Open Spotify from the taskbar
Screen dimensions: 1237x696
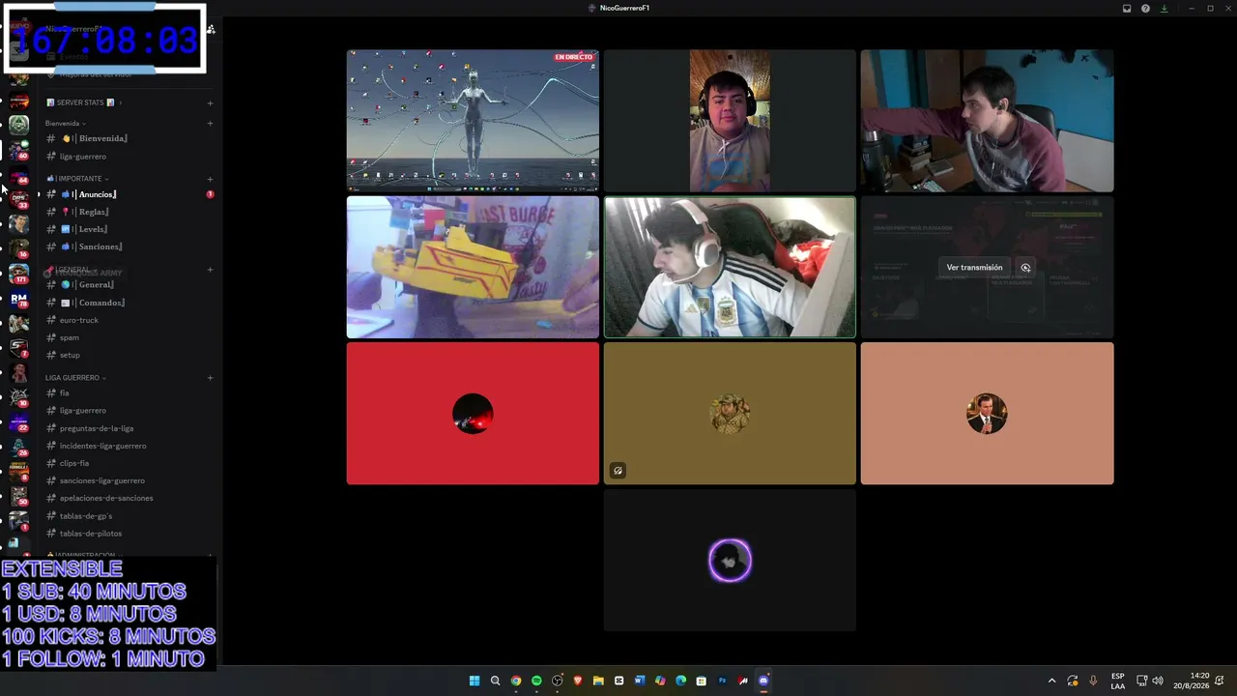[536, 681]
